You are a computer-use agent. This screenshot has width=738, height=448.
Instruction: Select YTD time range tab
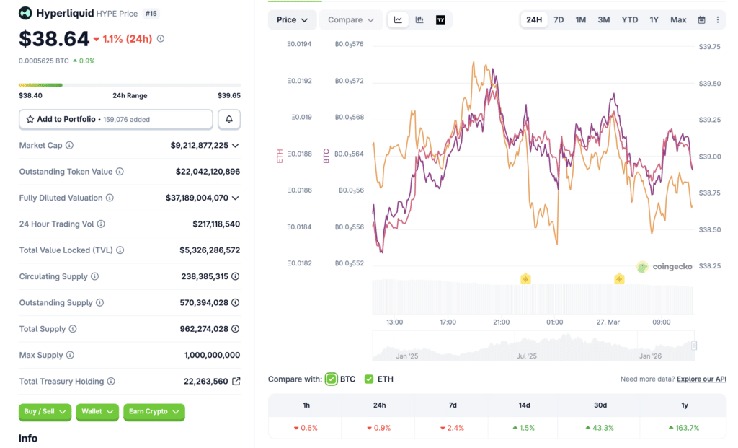(x=630, y=19)
